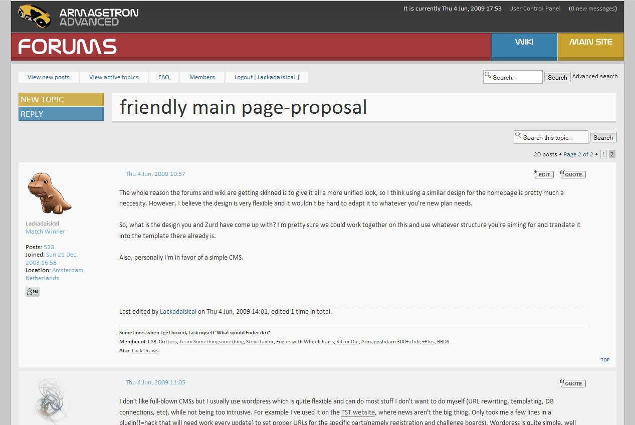This screenshot has width=635, height=425.
Task: Open the User Control Panel
Action: click(535, 9)
